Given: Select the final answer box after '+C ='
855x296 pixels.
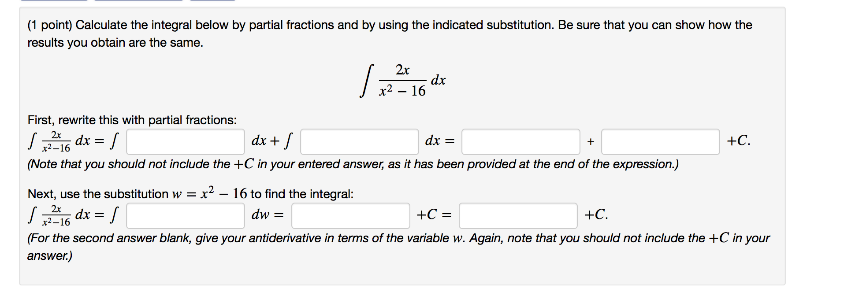Looking at the screenshot, I should pyautogui.click(x=518, y=215).
